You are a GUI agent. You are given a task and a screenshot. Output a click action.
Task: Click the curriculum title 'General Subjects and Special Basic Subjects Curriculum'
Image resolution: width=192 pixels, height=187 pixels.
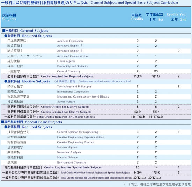coord(134,3)
